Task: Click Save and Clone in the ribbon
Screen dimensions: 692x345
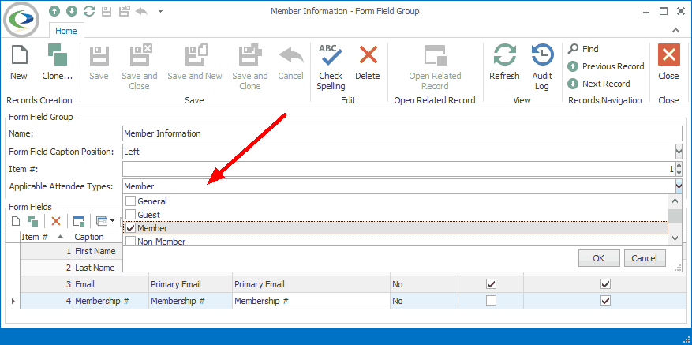Action: [250, 68]
